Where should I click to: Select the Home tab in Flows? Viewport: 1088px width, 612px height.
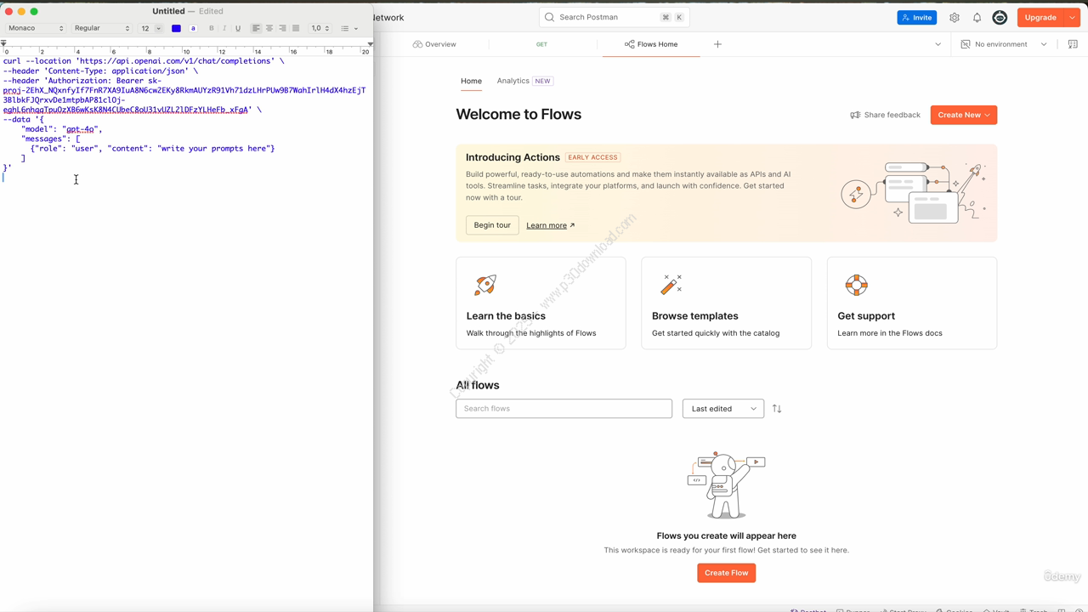471,81
